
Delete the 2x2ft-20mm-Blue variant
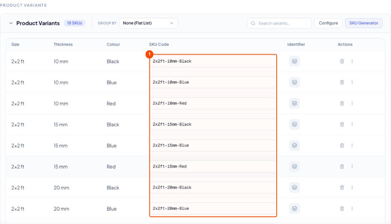(x=342, y=208)
